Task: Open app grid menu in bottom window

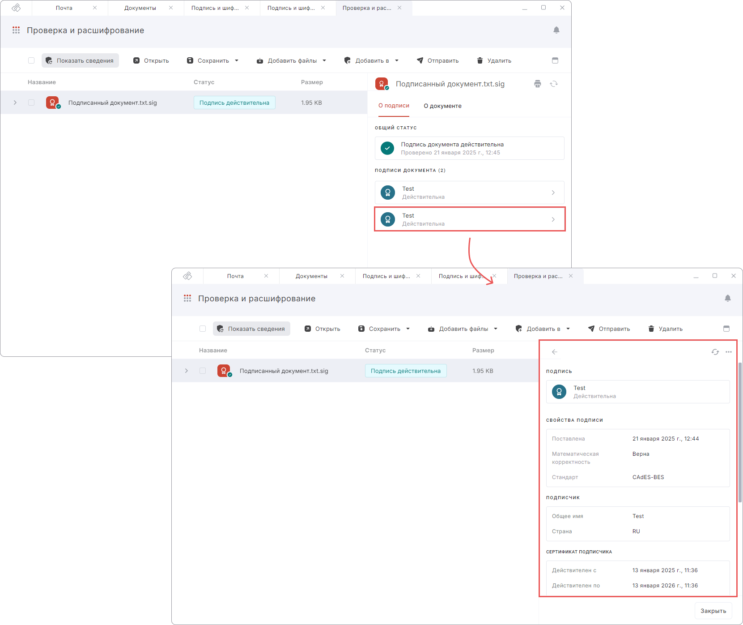Action: pos(187,298)
